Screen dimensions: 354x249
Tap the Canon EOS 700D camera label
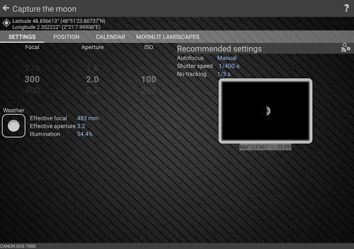tap(18, 246)
